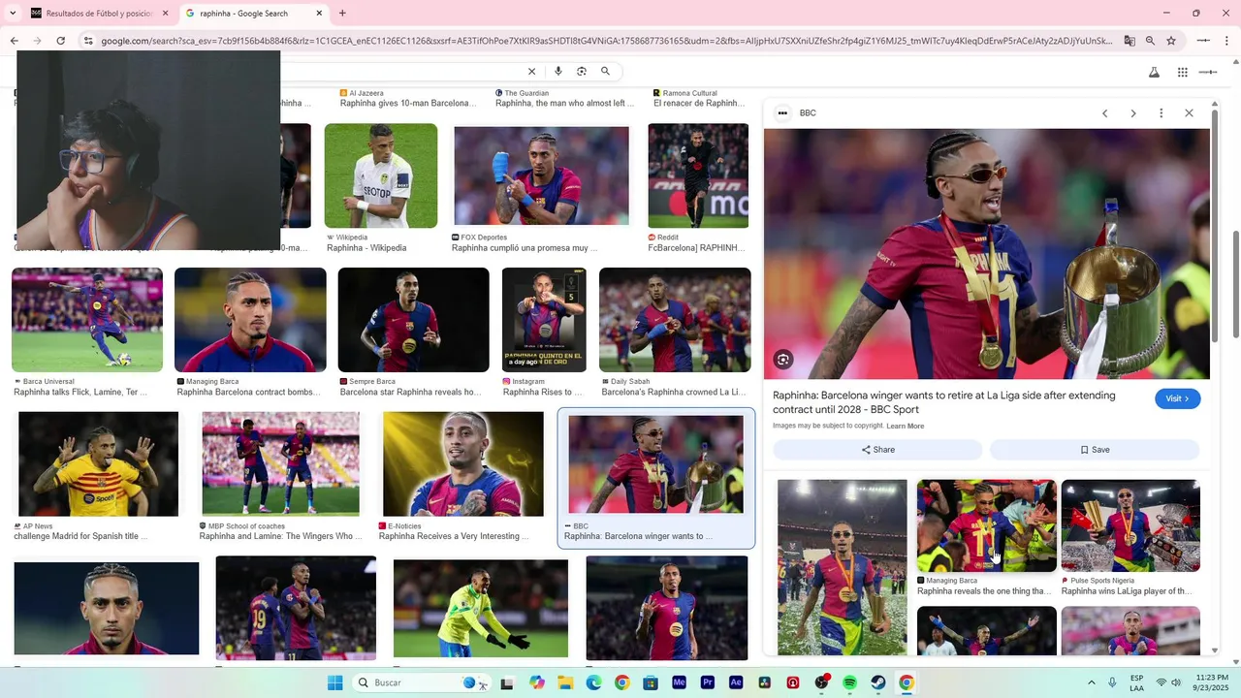Close the Resultados de Fútbol tab
The image size is (1241, 698).
(165, 14)
